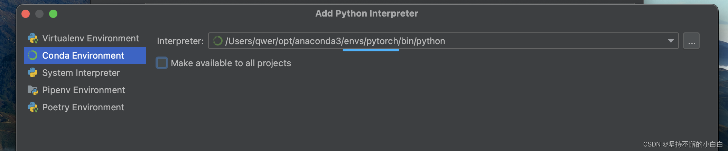Open the interpreter combo box showing the anaconda3 path
The height and width of the screenshot is (151, 728).
444,41
